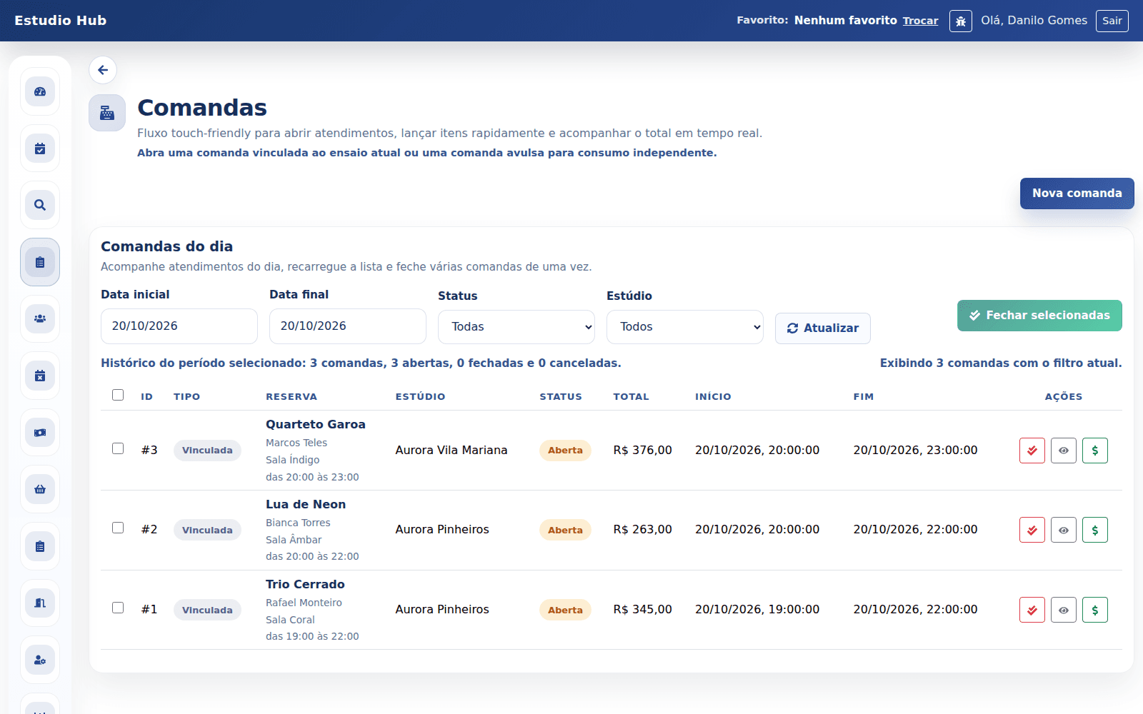
Task: Click the total R$ 345,00
Action: point(642,610)
